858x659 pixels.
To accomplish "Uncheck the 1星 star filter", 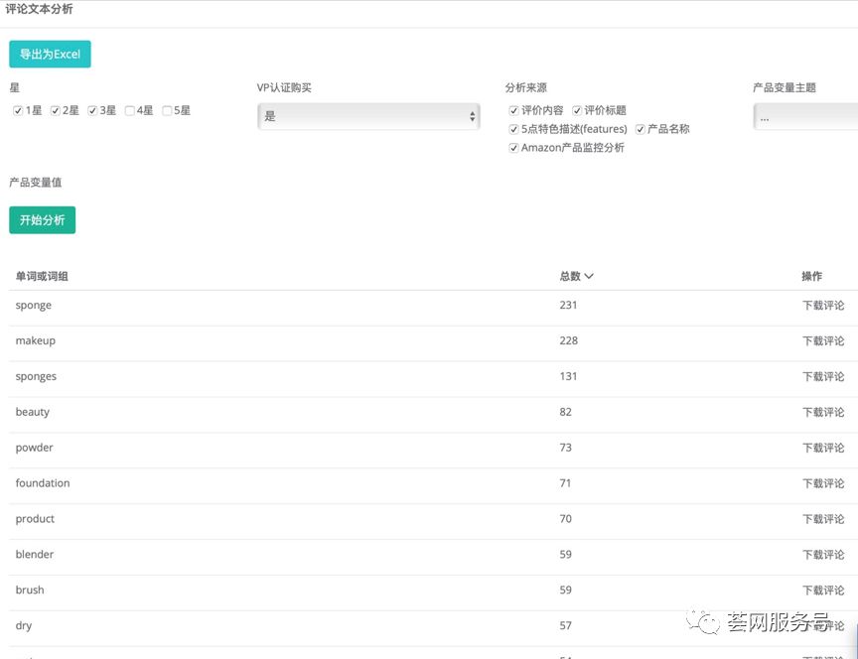I will (18, 110).
